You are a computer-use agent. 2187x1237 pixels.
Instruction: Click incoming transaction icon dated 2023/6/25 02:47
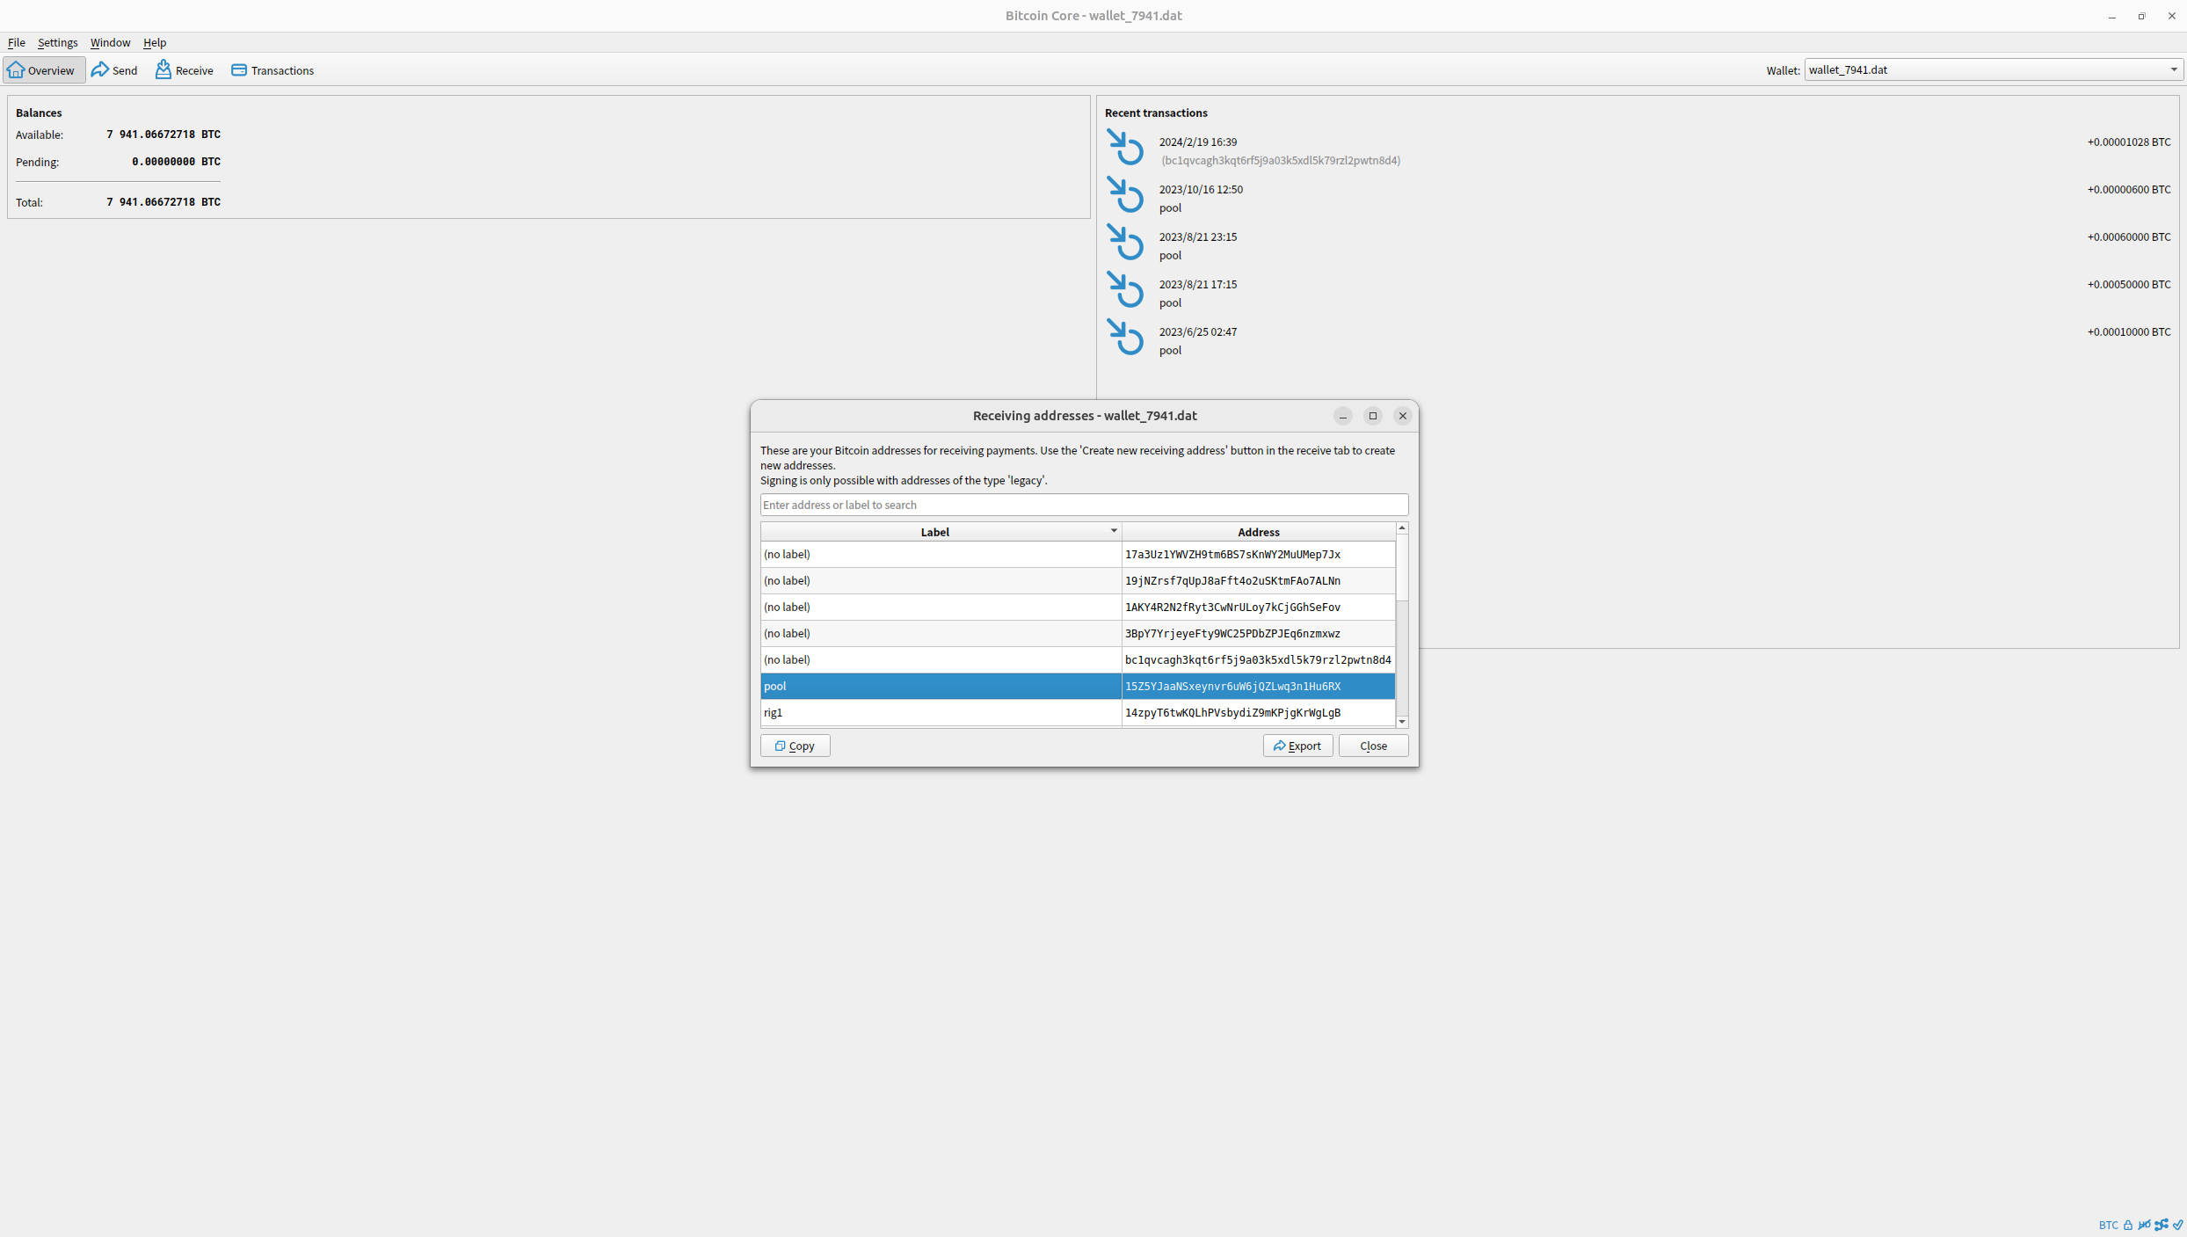[1125, 338]
